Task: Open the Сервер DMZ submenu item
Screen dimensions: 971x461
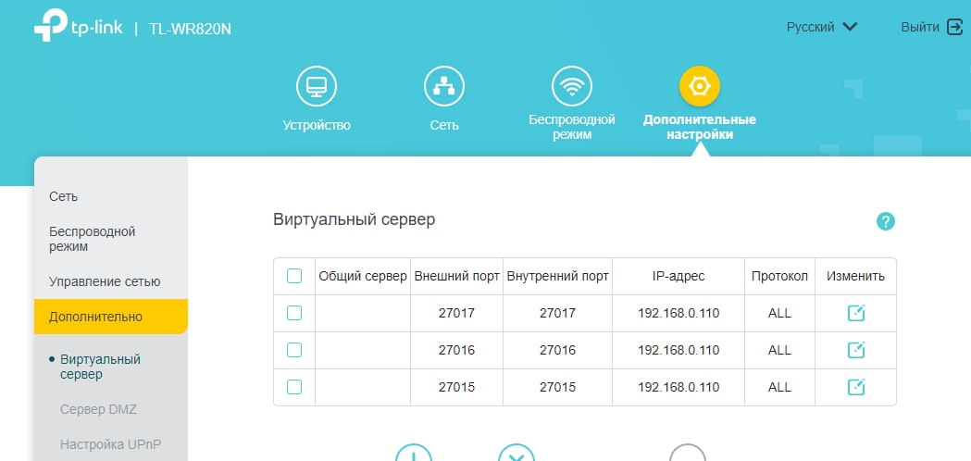Action: click(x=98, y=409)
